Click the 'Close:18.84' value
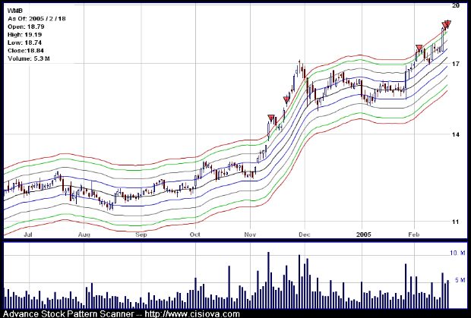The height and width of the screenshot is (318, 471). pyautogui.click(x=26, y=51)
